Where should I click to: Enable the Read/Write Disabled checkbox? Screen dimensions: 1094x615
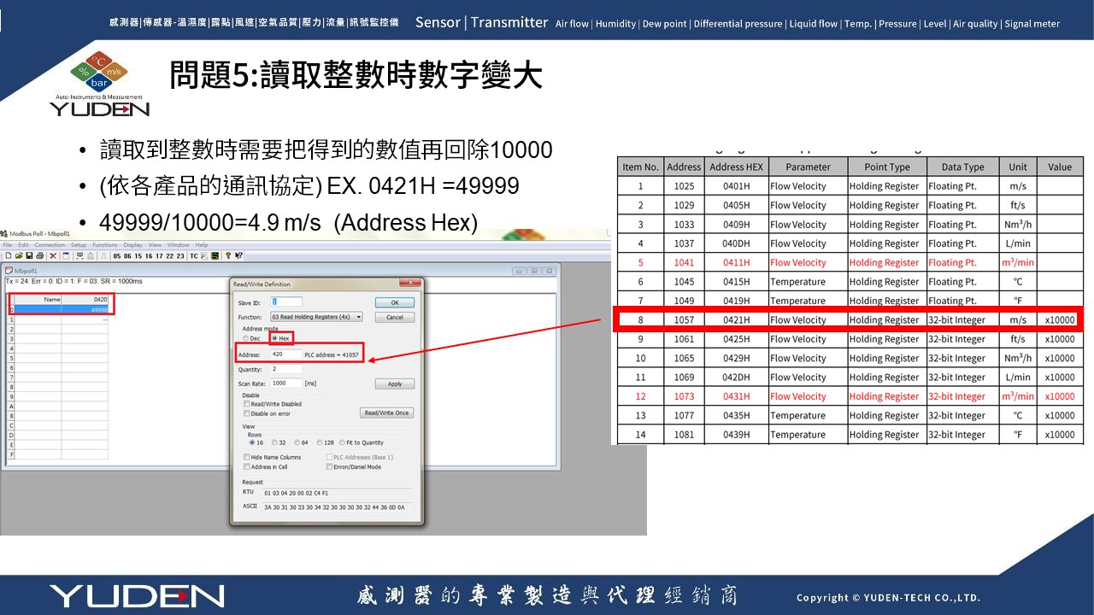pyautogui.click(x=247, y=404)
